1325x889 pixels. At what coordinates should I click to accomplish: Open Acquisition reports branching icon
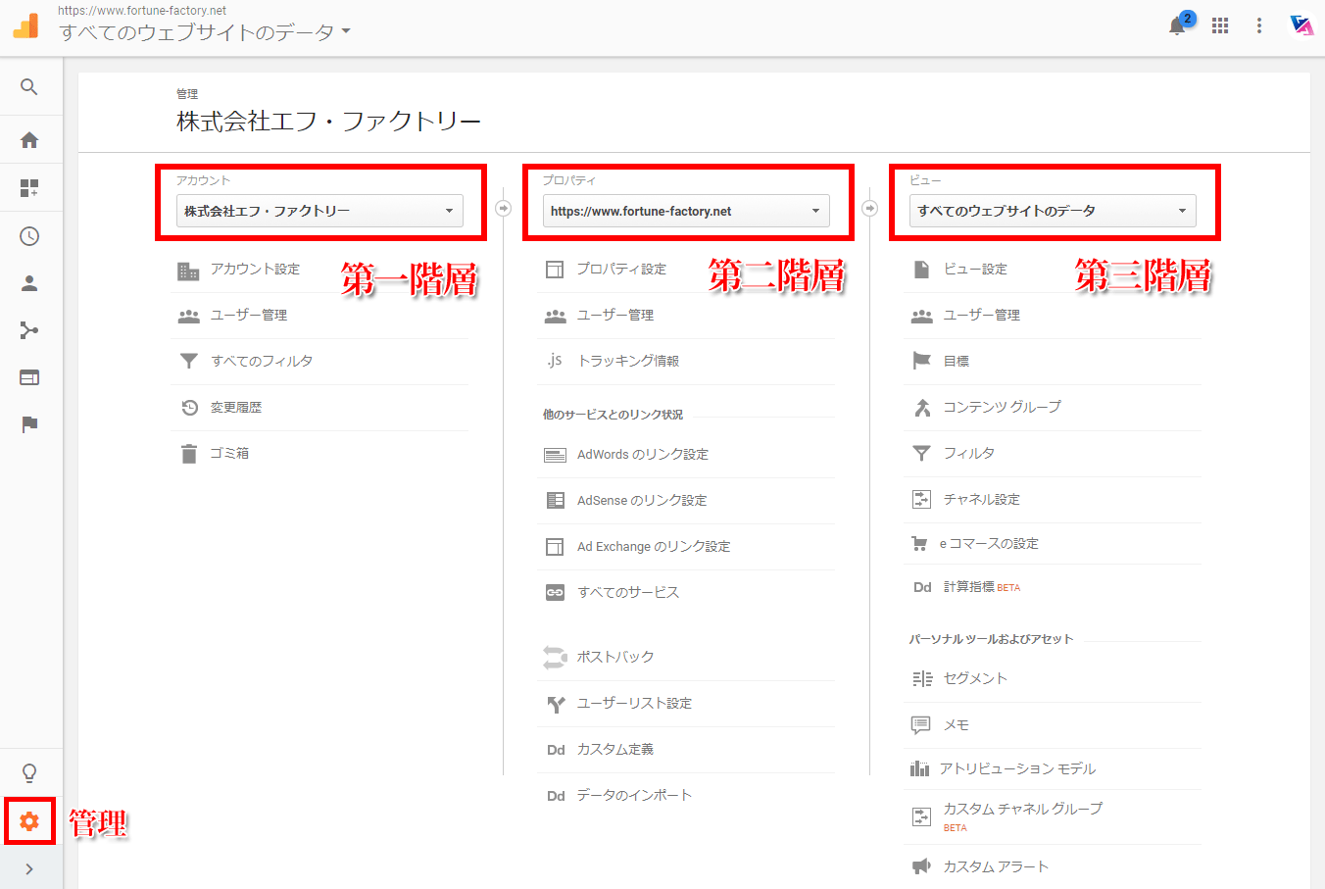click(x=29, y=330)
